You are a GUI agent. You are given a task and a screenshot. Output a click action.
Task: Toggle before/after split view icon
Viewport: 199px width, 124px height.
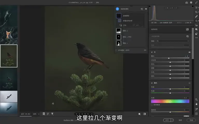tap(144, 114)
